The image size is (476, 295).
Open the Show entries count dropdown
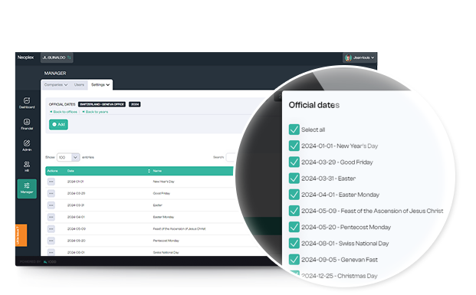[x=68, y=157]
